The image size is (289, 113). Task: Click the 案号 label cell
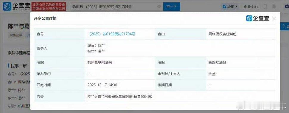59,34
